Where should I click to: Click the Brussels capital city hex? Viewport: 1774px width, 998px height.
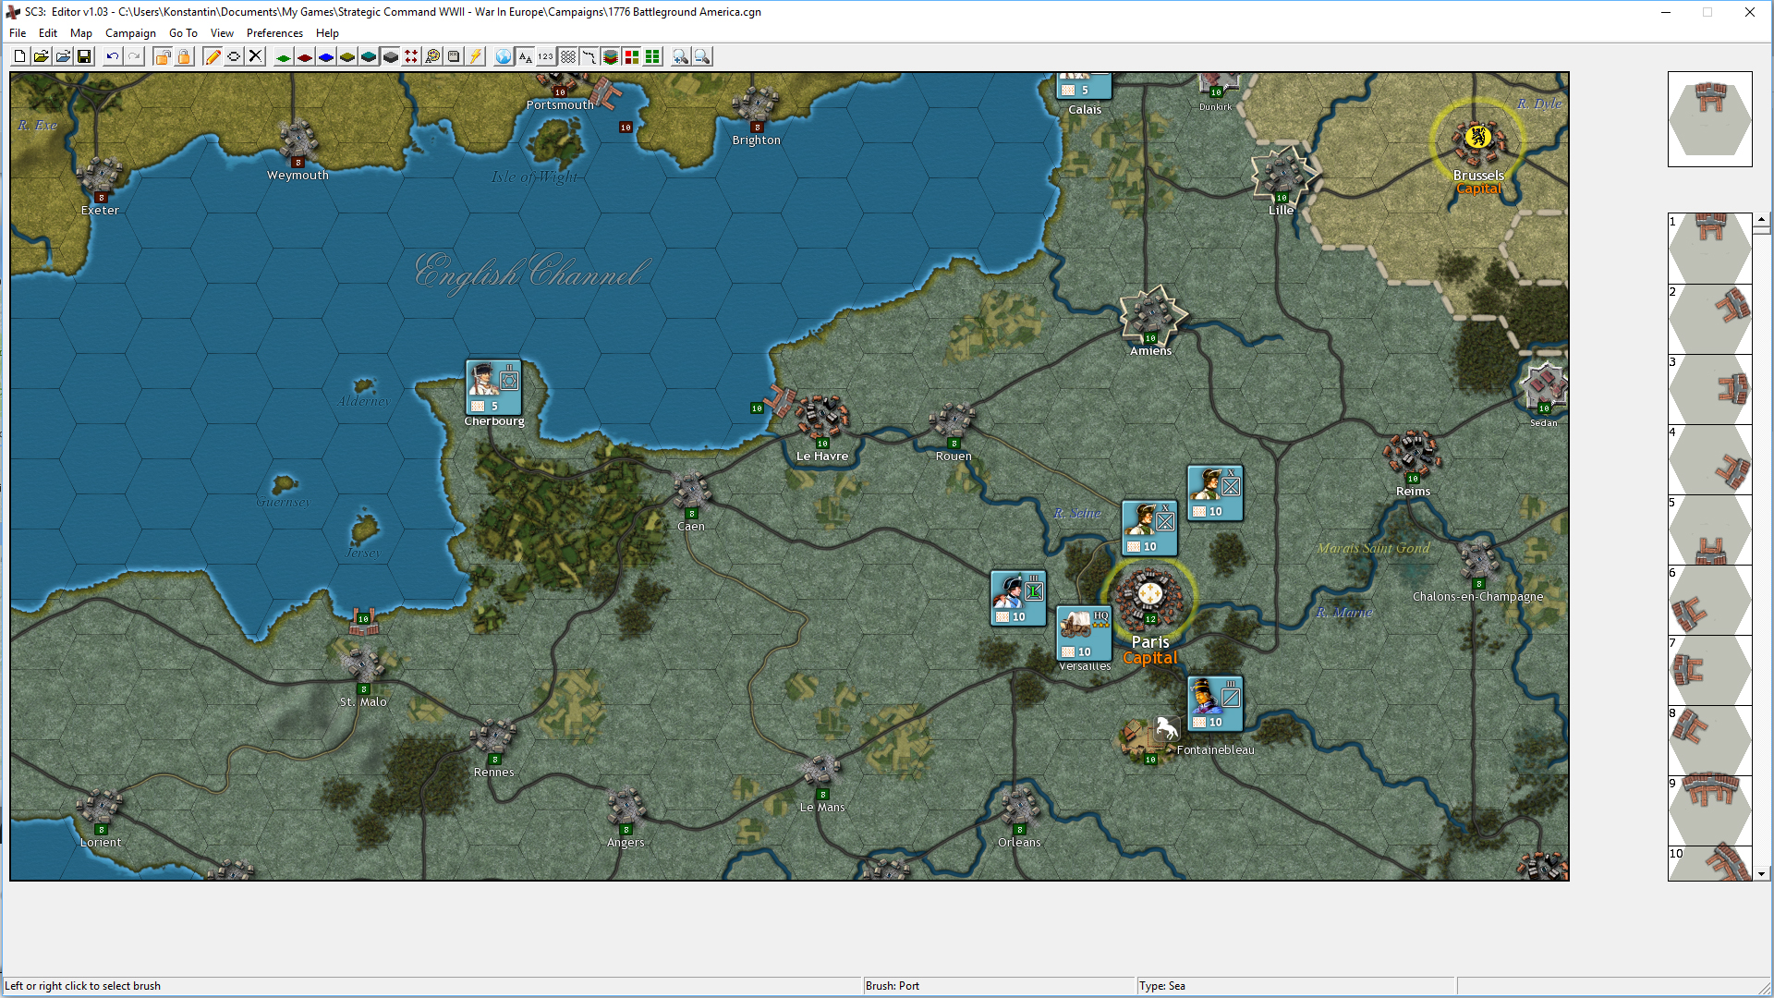(1477, 140)
